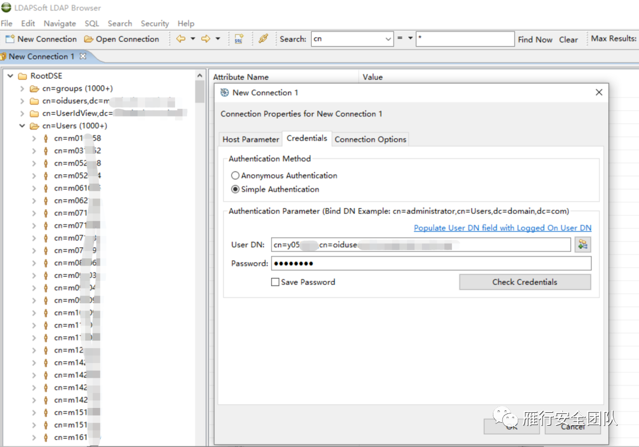Close the New Connection 1 tab

coord(83,56)
